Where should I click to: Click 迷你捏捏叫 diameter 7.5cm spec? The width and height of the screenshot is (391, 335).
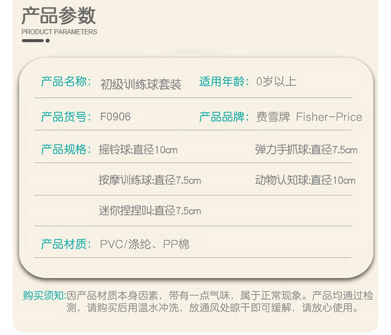pos(150,211)
